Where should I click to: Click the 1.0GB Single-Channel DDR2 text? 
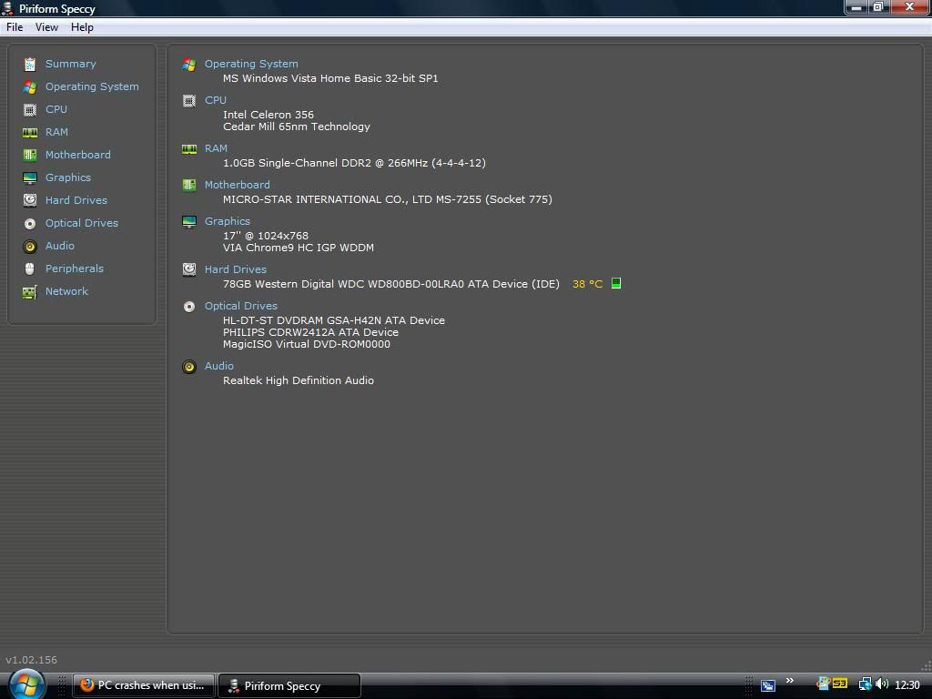[x=354, y=163]
